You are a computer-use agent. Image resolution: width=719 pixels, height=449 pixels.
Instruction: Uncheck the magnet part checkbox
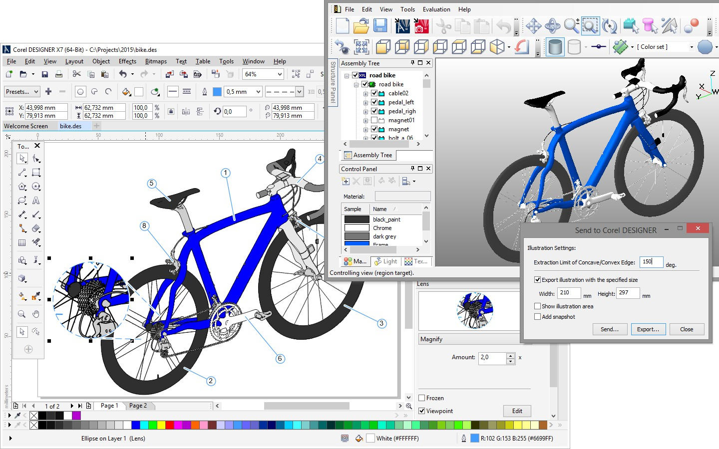click(374, 129)
